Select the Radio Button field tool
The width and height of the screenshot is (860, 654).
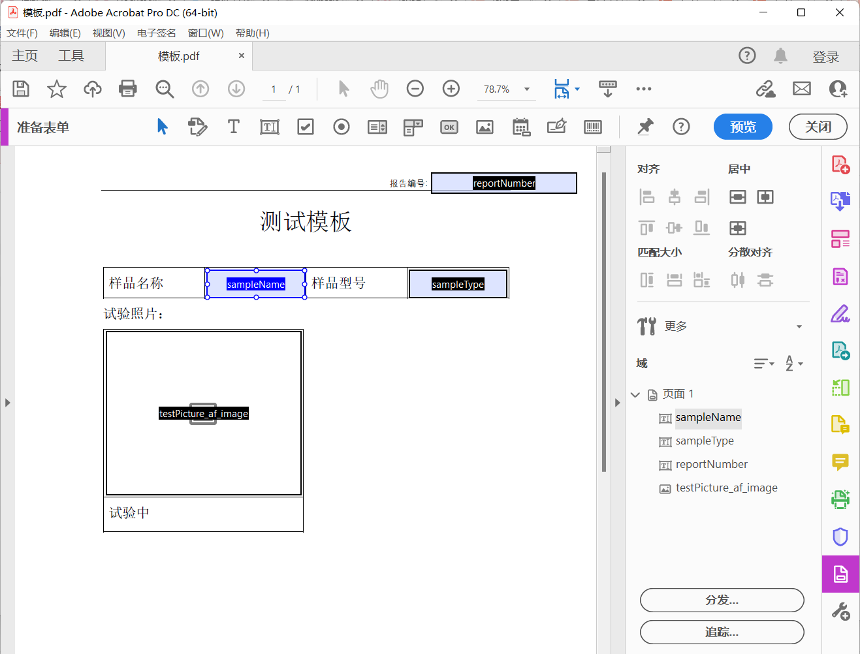(341, 127)
